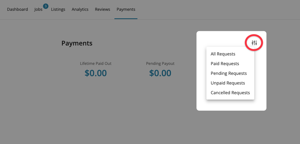The image size is (300, 144).
Task: Click the Lifetime Paid Out $0.00 amount
Action: click(96, 73)
